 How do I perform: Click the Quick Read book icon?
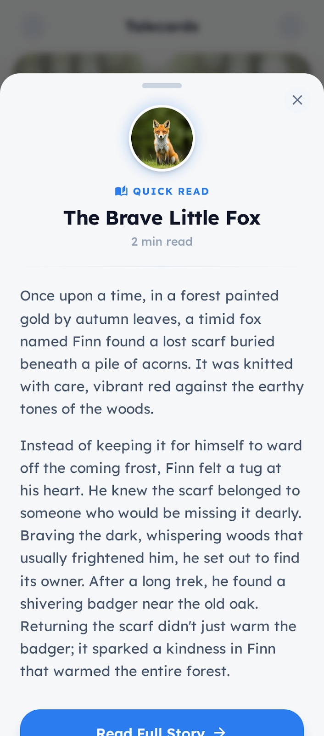tap(121, 191)
